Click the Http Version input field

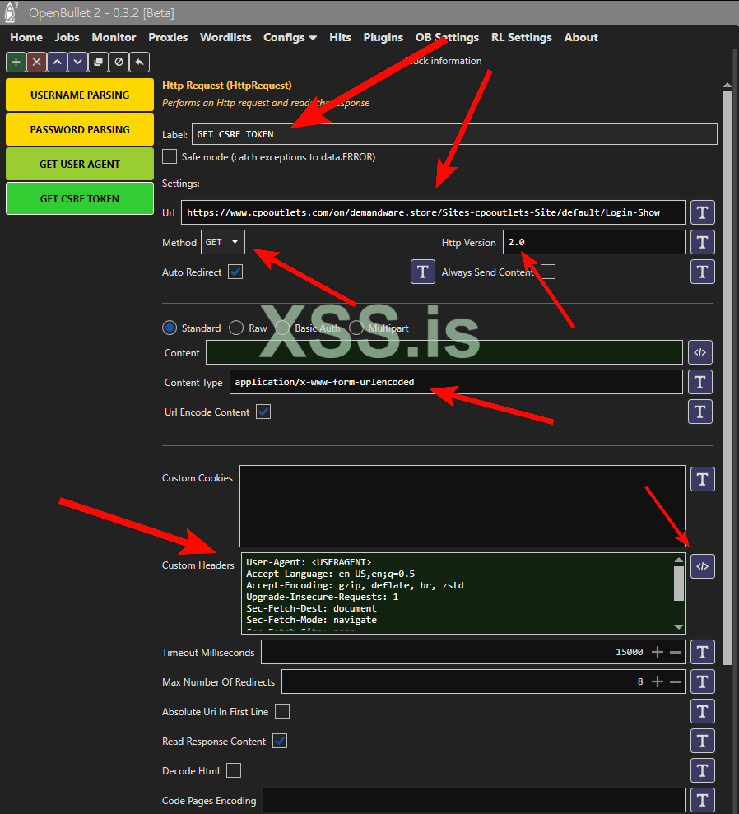[593, 242]
